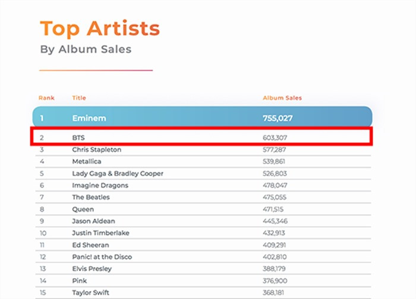This screenshot has height=299, width=416.
Task: Click the Rank column header
Action: [46, 97]
